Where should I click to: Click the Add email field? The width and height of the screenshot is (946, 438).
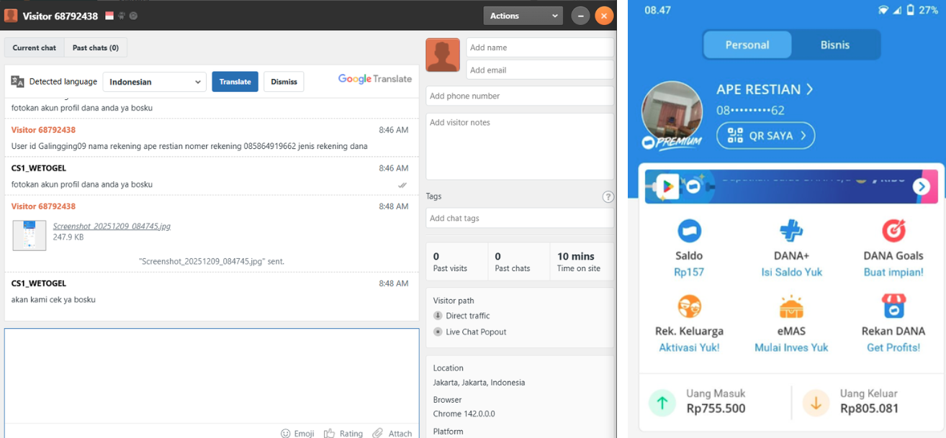(x=540, y=70)
